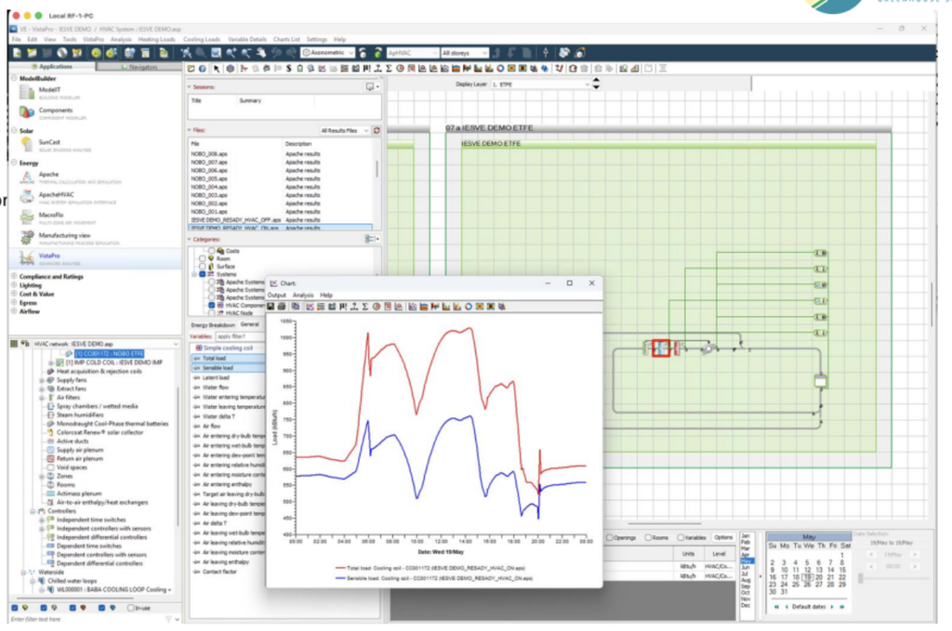
Task: Toggle the Systems category checkbox
Action: point(202,274)
